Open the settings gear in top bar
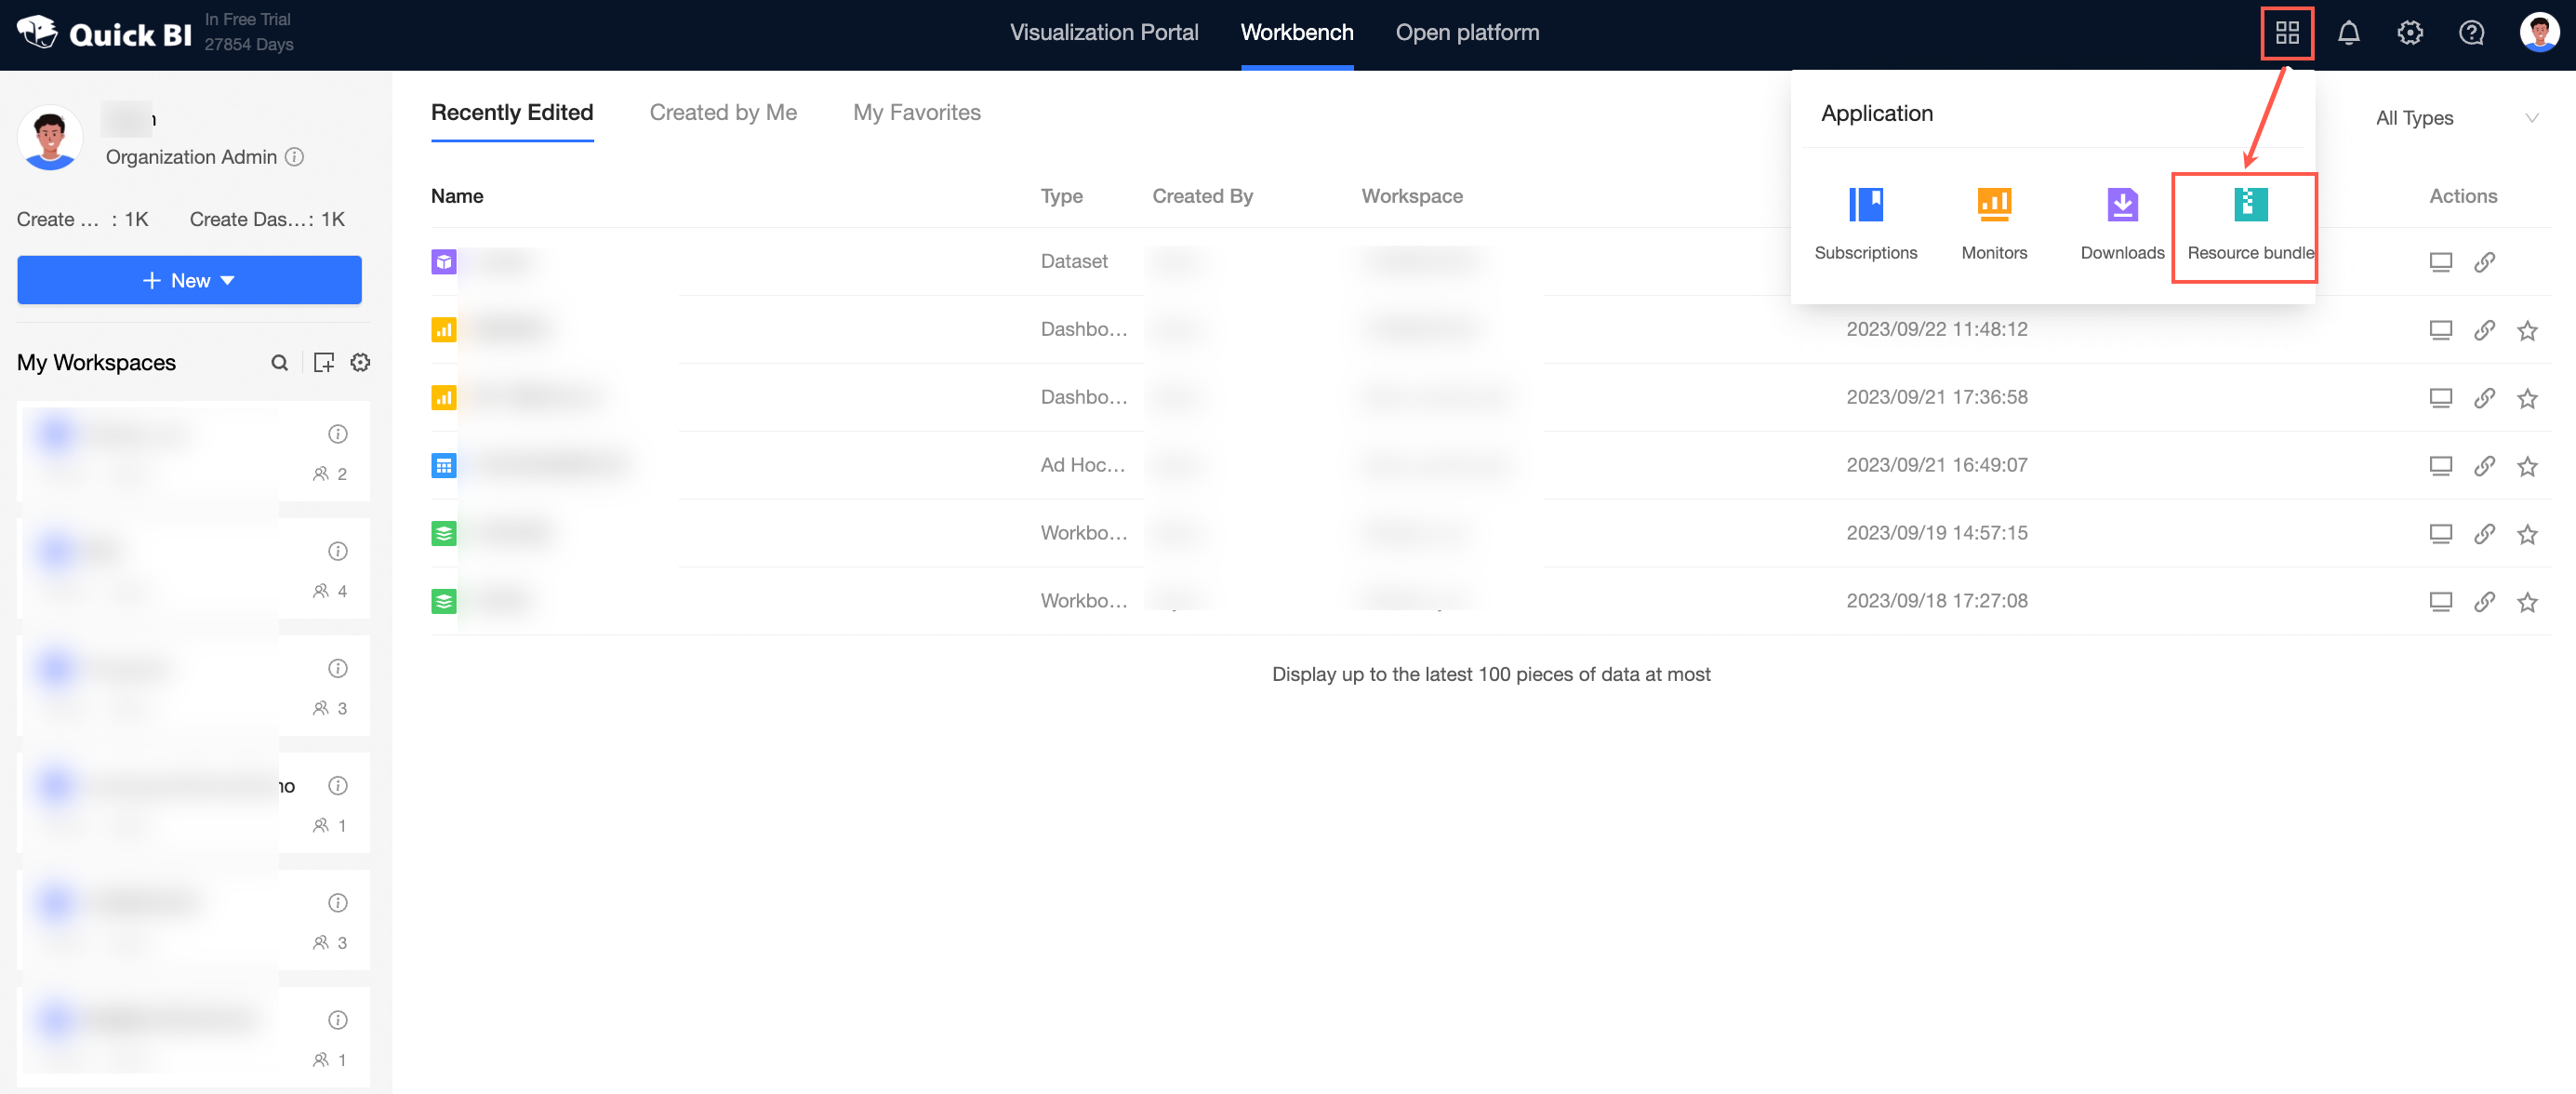Viewport: 2576px width, 1094px height. point(2410,32)
